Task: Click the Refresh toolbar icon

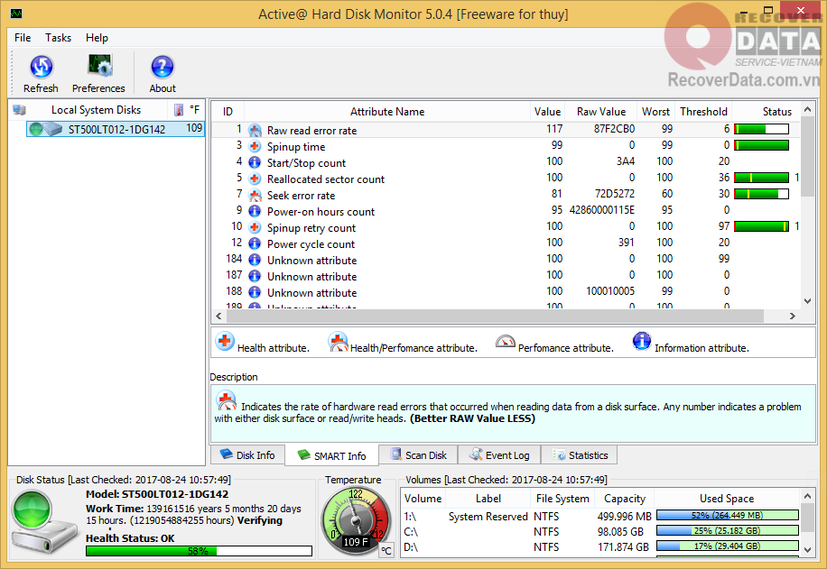Action: [42, 67]
